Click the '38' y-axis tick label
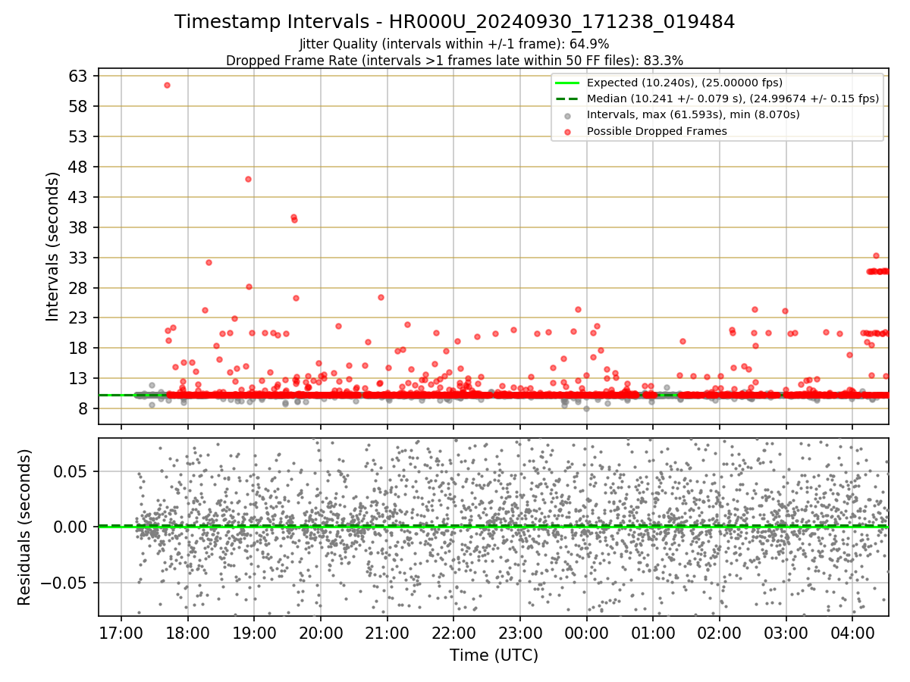 (79, 227)
